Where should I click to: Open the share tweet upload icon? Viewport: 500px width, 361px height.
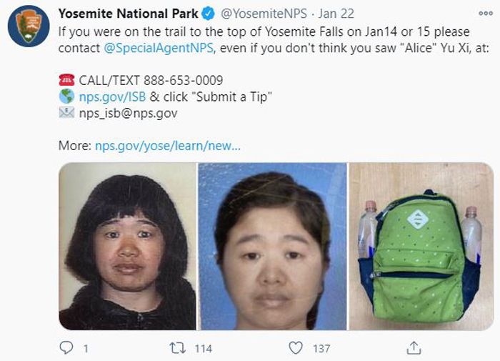click(414, 348)
